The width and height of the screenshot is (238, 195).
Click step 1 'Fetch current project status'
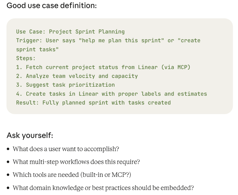[103, 67]
